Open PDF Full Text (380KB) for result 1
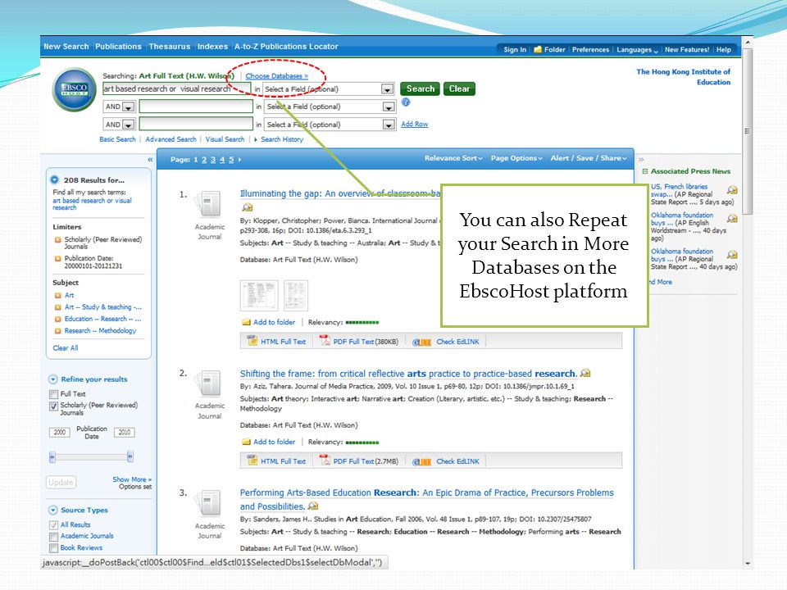The height and width of the screenshot is (590, 787). tap(359, 342)
